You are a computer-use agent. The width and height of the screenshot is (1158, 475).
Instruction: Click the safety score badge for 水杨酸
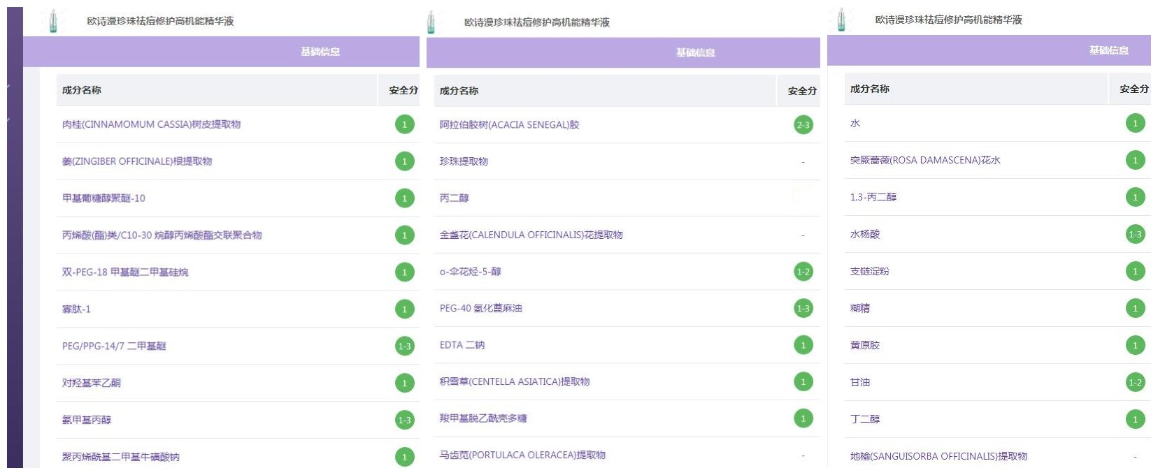(x=1135, y=235)
